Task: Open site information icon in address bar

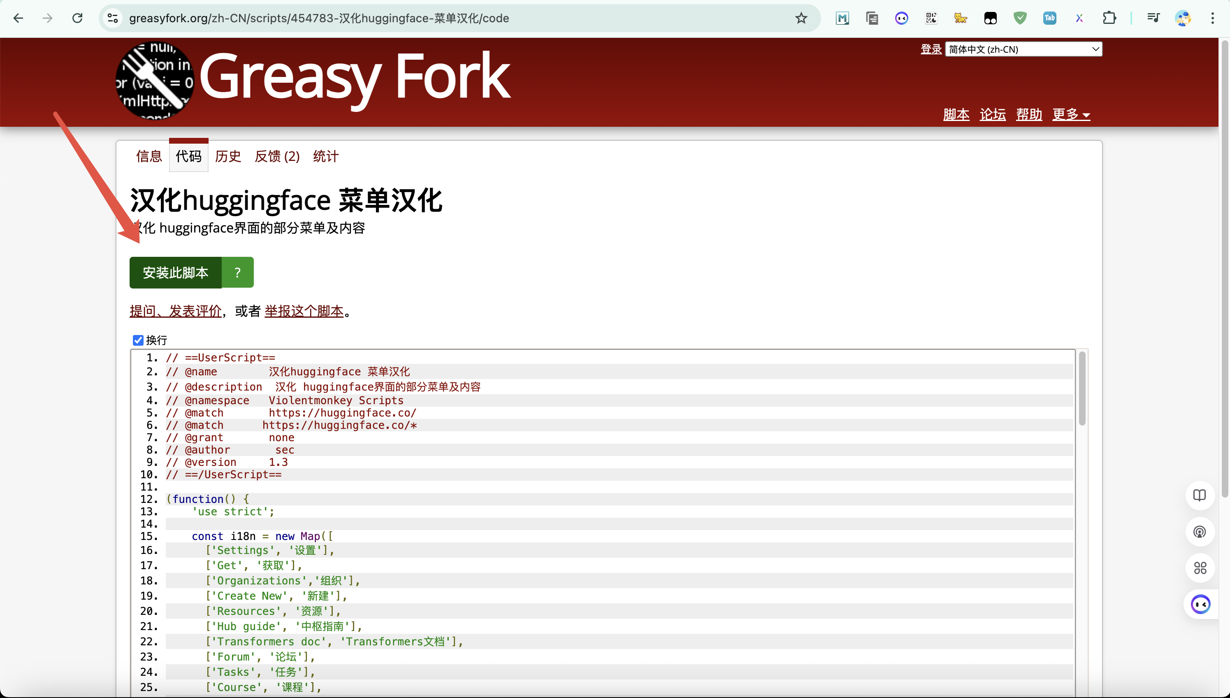Action: click(113, 18)
